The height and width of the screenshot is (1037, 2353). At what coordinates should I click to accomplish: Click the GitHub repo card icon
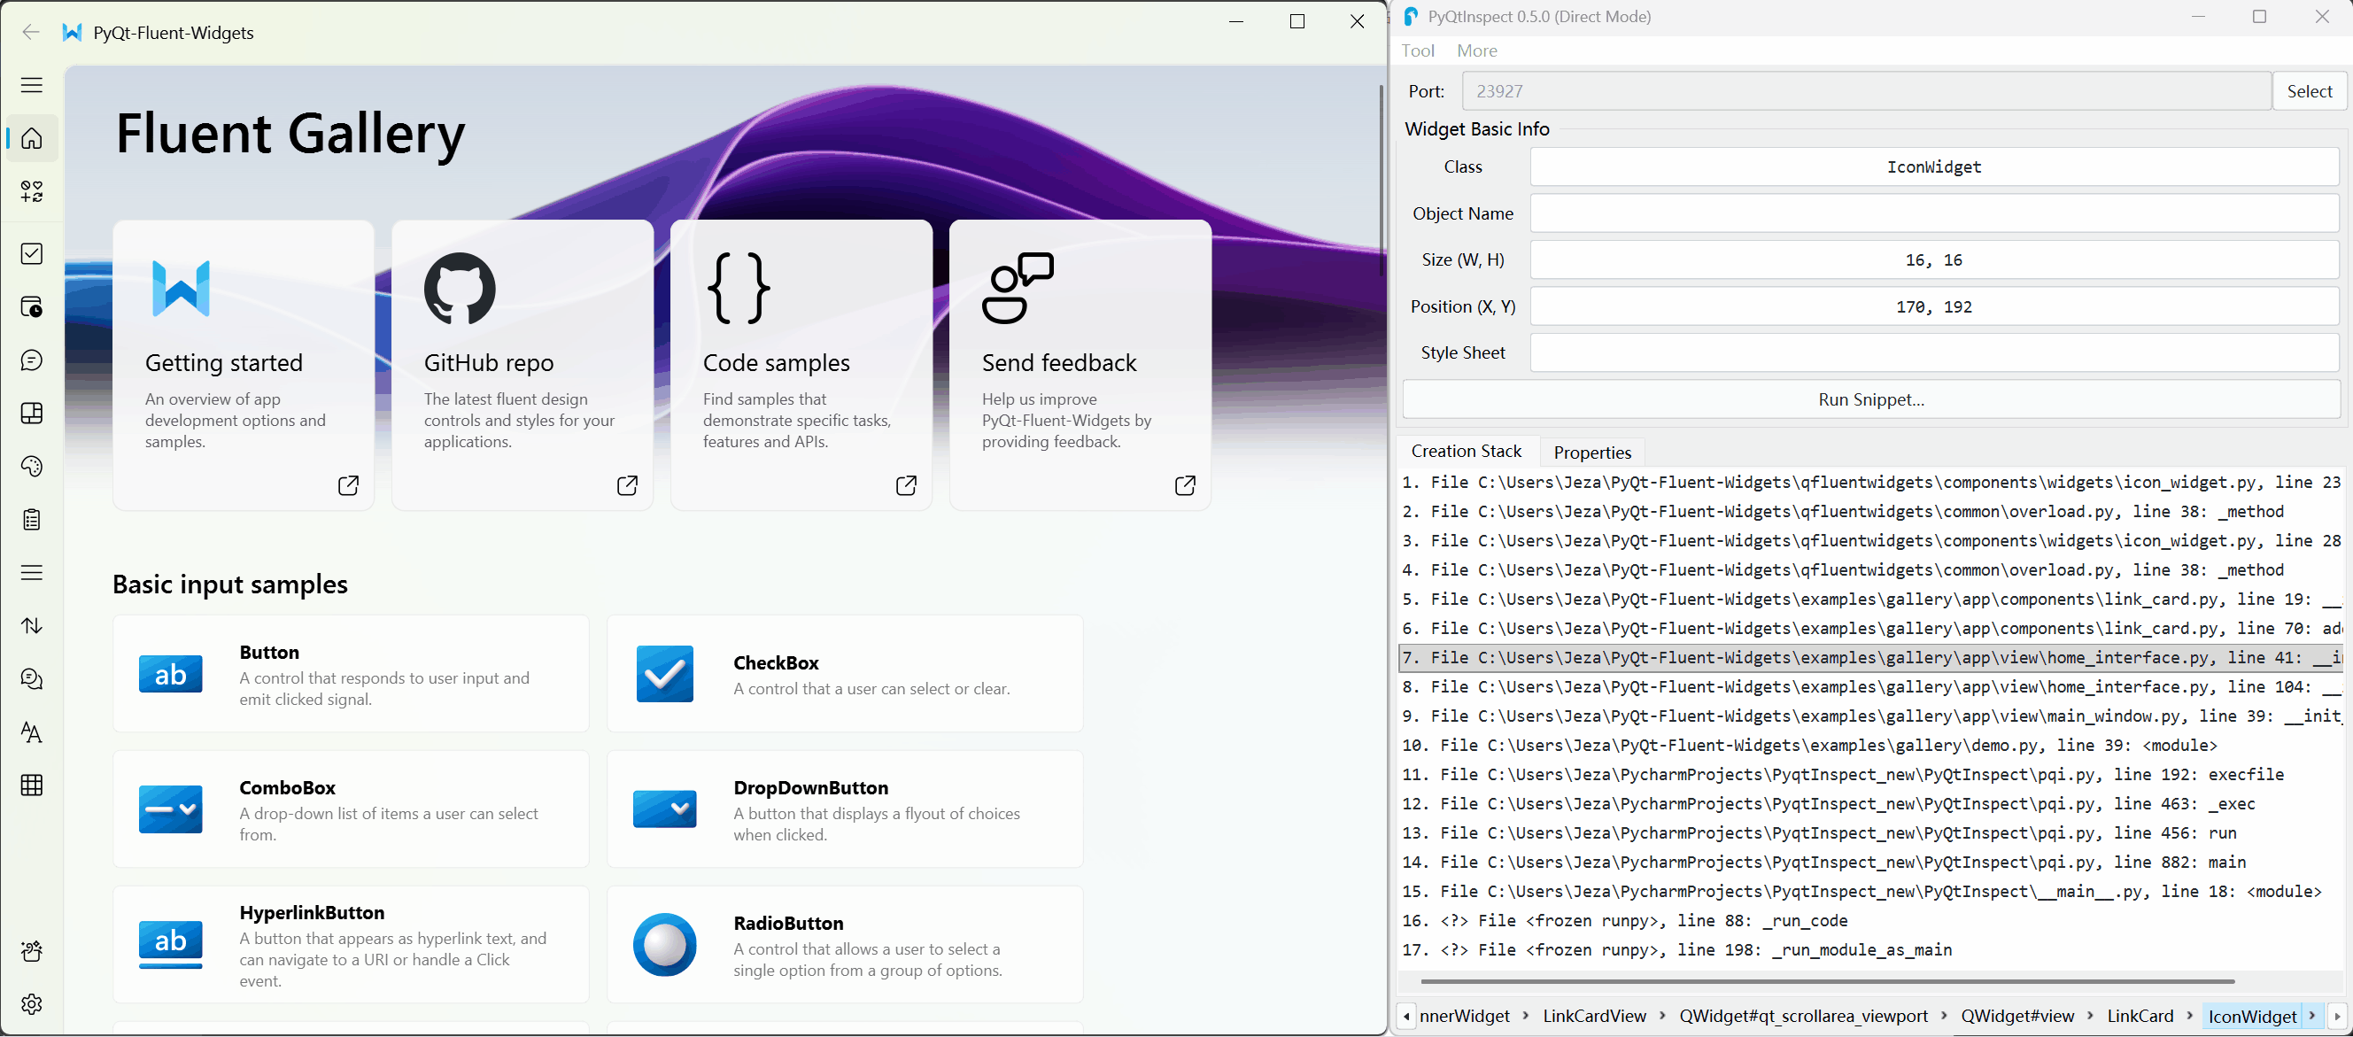(460, 289)
